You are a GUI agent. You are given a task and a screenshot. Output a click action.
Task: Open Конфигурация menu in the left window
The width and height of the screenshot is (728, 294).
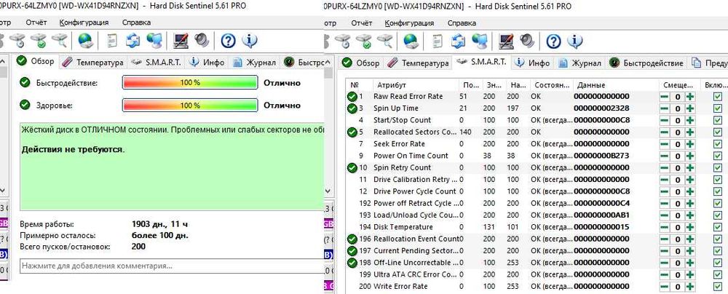point(84,23)
